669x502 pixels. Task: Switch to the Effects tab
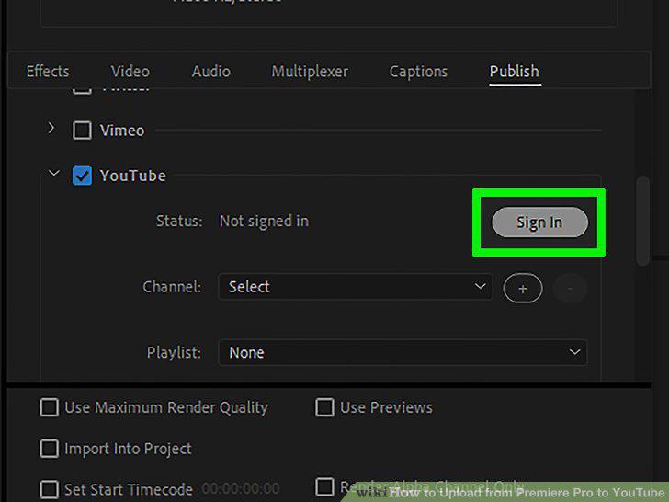(x=48, y=72)
